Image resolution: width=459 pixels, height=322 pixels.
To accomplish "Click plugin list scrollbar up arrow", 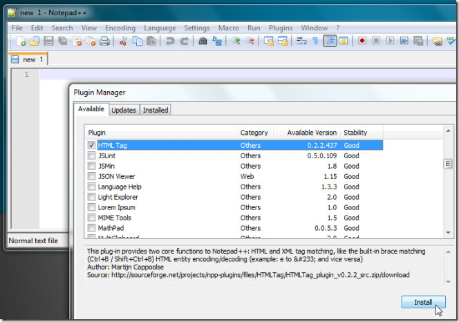I will point(448,131).
